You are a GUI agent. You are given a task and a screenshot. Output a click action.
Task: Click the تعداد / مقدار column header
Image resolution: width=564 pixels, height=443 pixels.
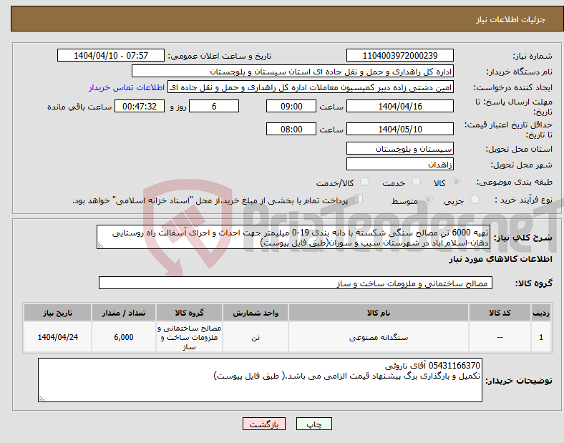[x=124, y=313]
